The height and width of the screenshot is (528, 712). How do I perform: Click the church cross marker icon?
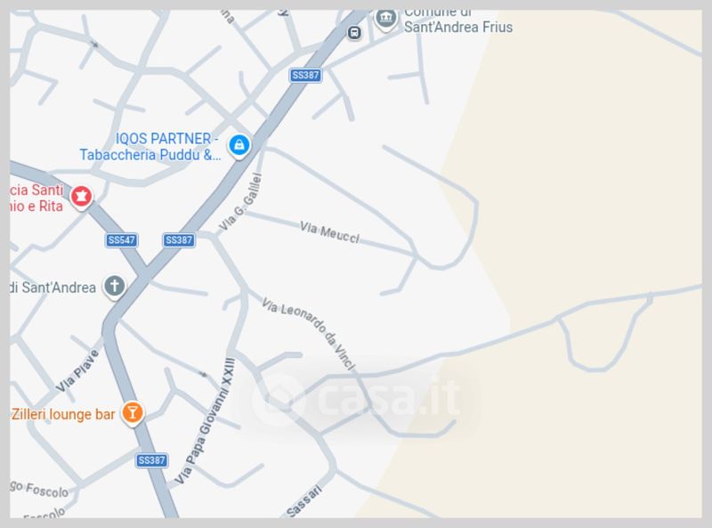tap(115, 287)
